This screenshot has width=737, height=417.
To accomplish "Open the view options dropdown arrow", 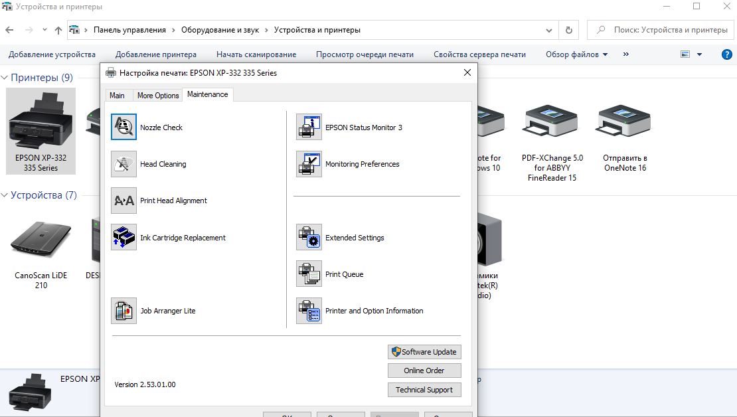I will pos(699,54).
